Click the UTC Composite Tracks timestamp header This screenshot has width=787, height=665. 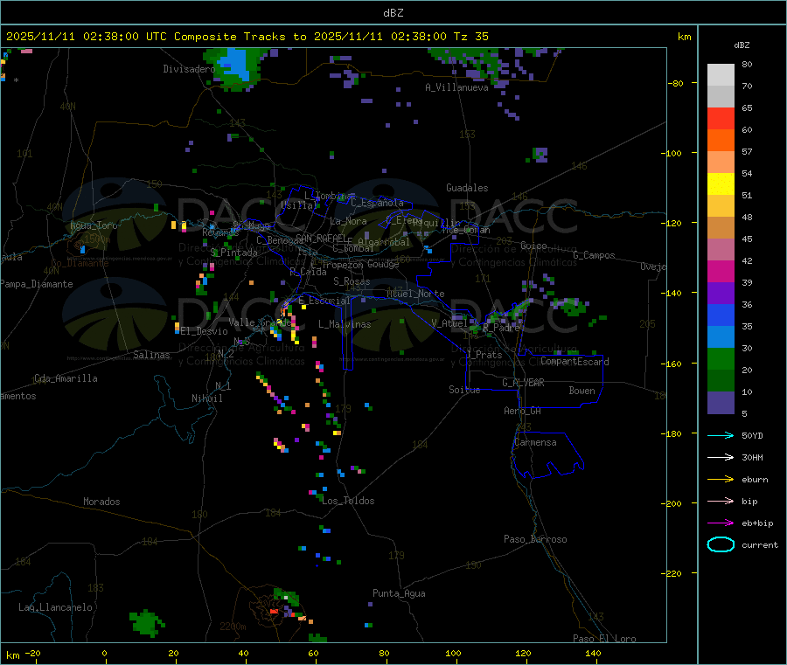pos(247,37)
